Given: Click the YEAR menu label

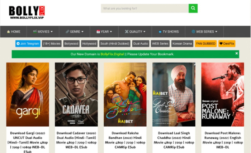Looking at the screenshot, I should tap(105, 31).
